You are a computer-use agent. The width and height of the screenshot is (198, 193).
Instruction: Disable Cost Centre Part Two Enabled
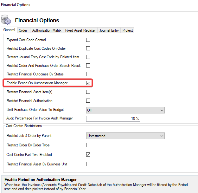(88, 155)
